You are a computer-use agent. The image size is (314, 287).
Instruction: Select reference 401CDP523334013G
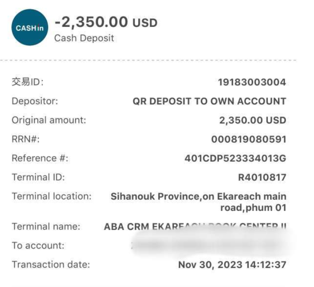pos(235,158)
